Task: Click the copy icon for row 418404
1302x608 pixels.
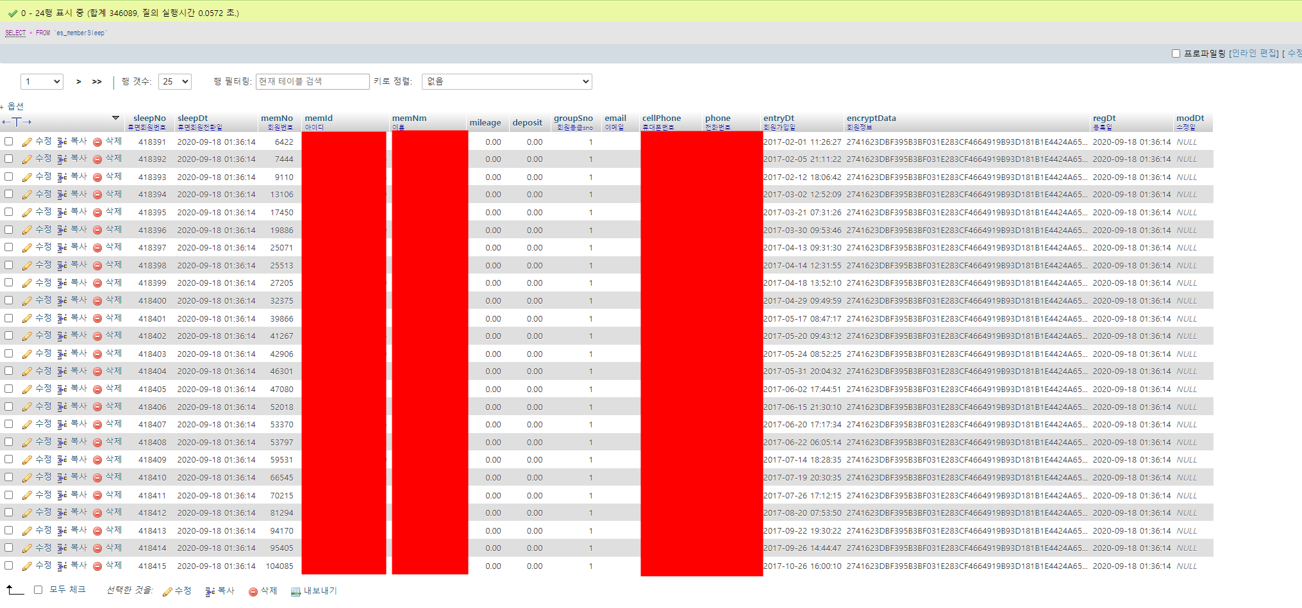Action: coord(62,372)
